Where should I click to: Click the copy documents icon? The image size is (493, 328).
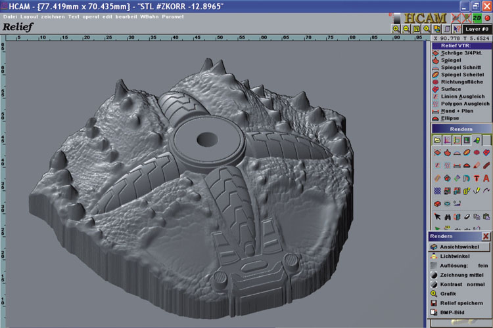[x=477, y=216]
